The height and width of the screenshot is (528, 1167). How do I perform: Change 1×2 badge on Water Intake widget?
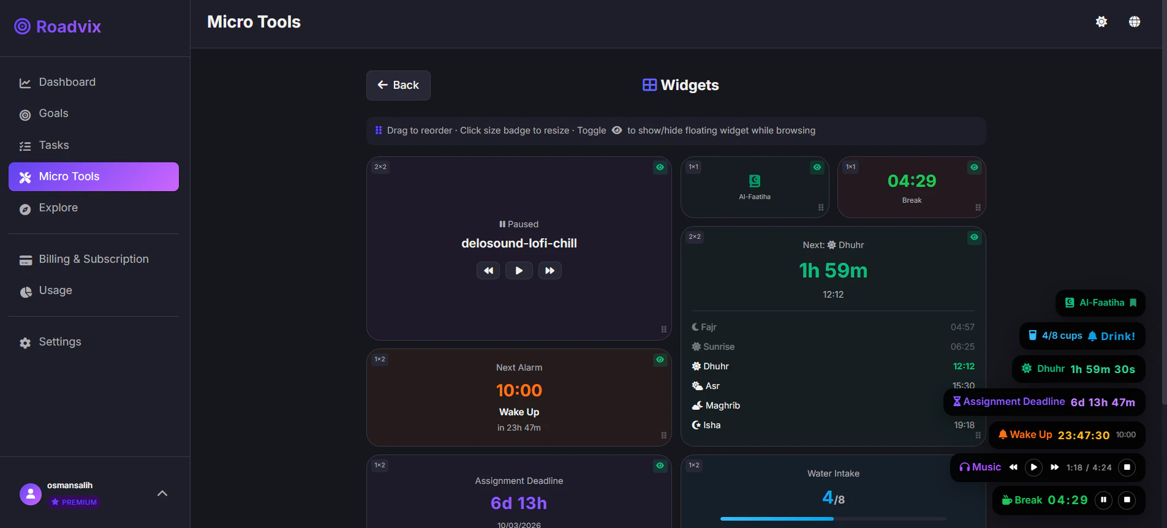(694, 465)
